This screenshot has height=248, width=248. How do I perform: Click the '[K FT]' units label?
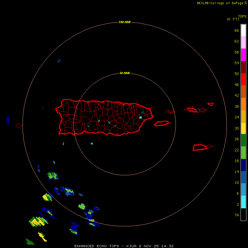click(x=233, y=19)
